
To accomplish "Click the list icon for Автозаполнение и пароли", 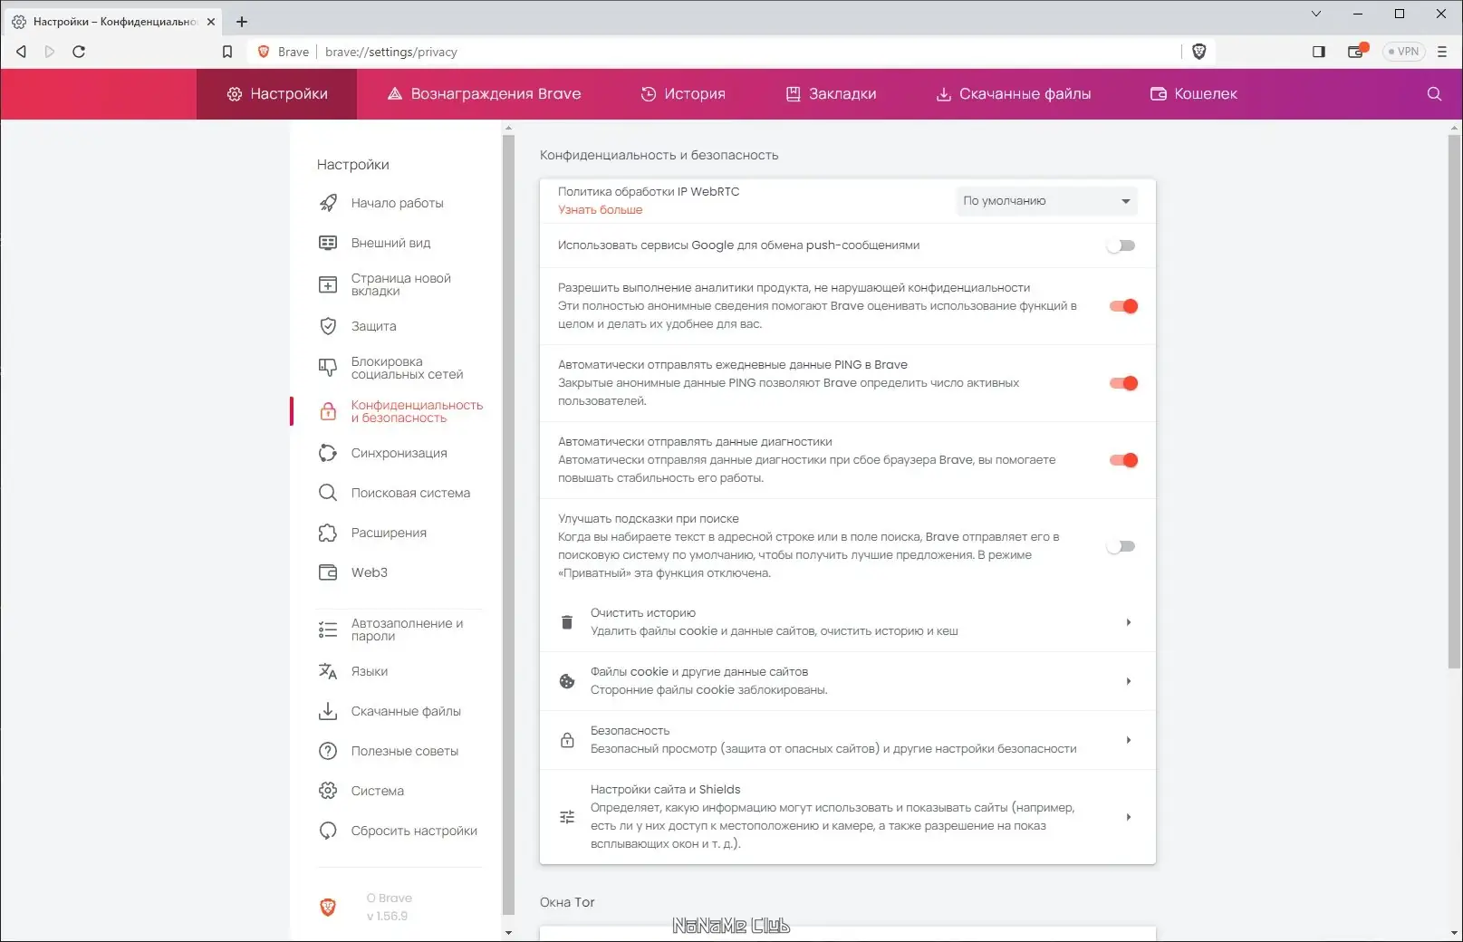I will 328,630.
